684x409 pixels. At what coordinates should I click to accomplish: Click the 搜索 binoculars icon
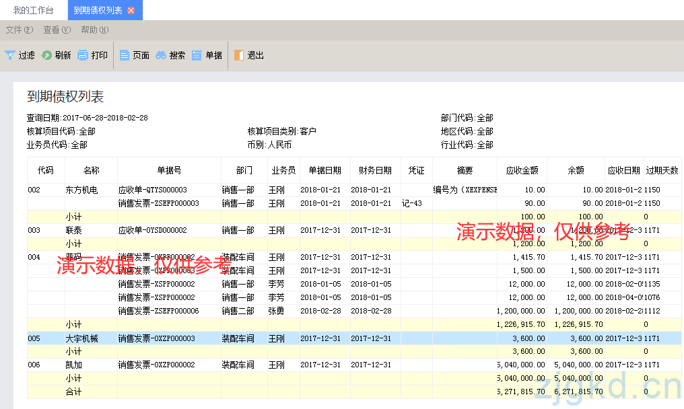pyautogui.click(x=161, y=55)
